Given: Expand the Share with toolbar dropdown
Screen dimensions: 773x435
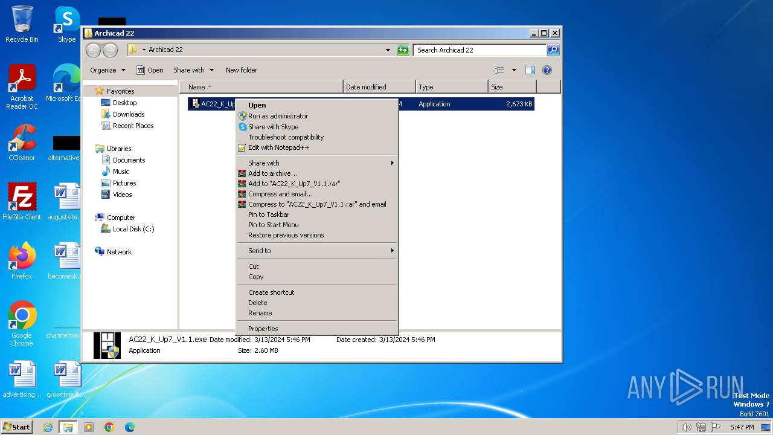Looking at the screenshot, I should point(193,70).
